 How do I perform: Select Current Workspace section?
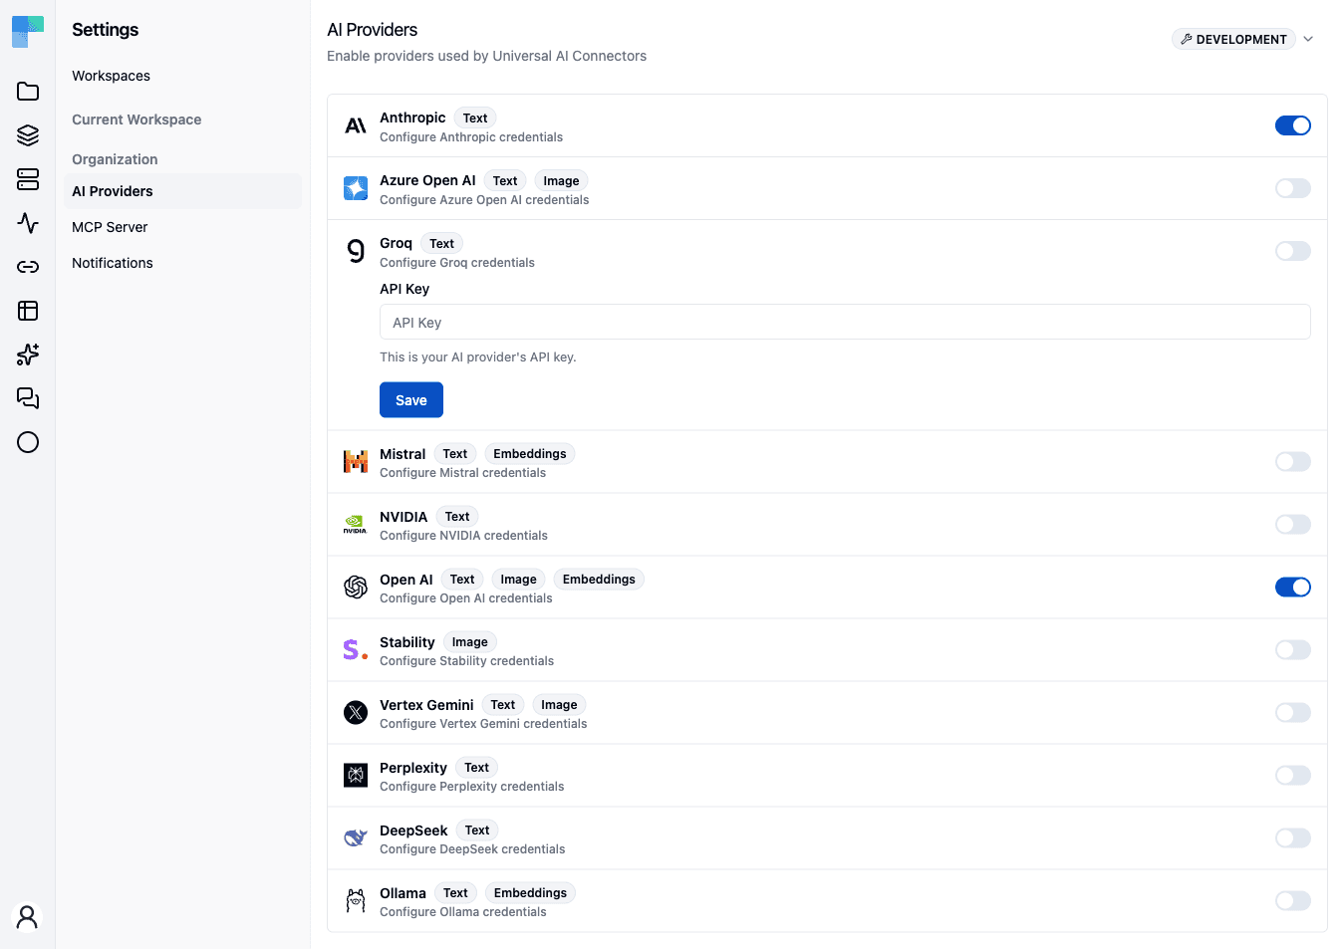pyautogui.click(x=136, y=119)
